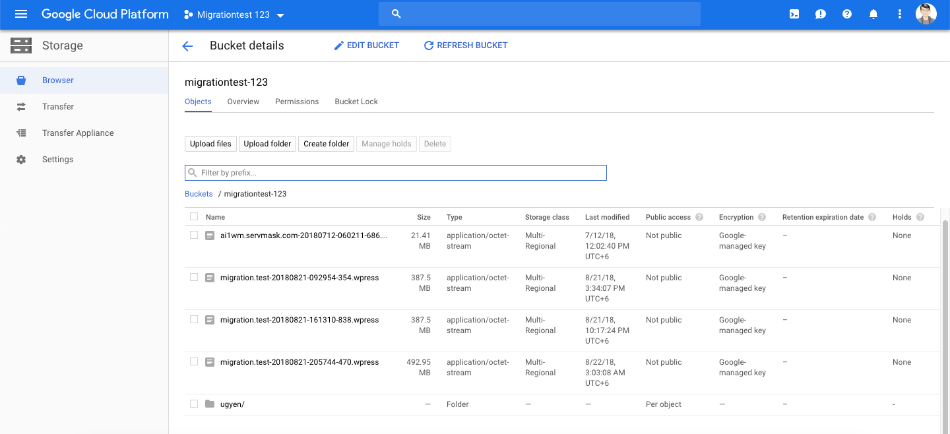Viewport: 950px width, 434px height.
Task: Click the Filter by prefix input field
Action: pos(402,173)
